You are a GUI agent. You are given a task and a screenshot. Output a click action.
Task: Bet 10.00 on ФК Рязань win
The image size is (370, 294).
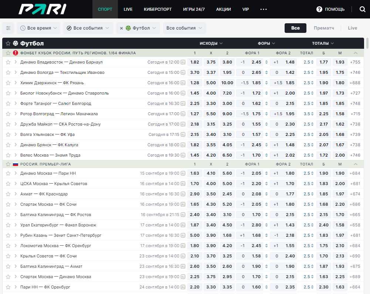227,83
